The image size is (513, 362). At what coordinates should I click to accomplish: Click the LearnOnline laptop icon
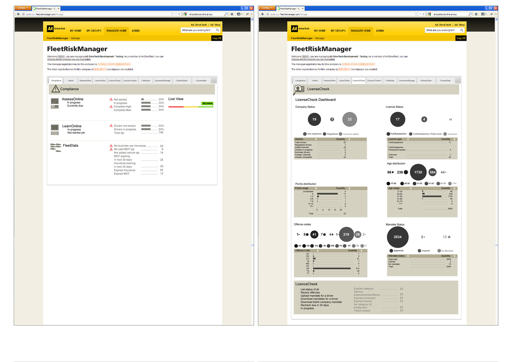coord(55,130)
